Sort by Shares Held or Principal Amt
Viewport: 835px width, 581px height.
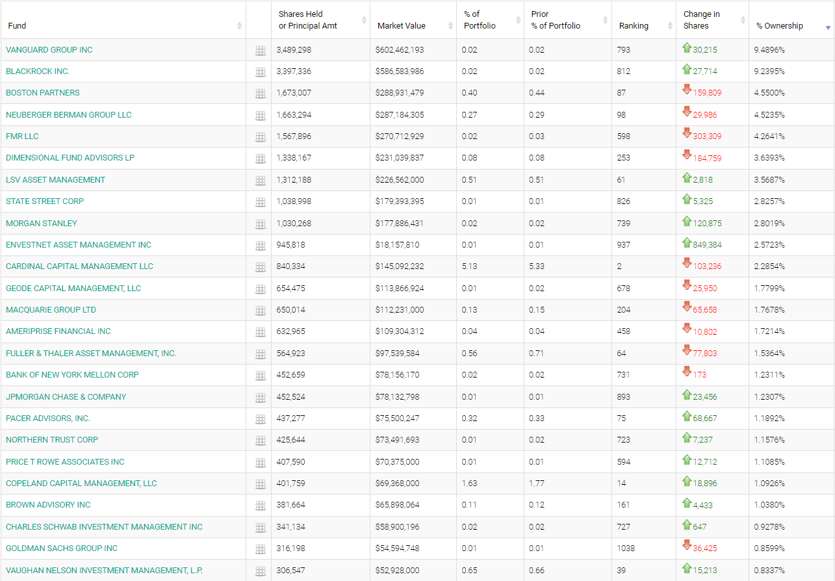pos(320,20)
